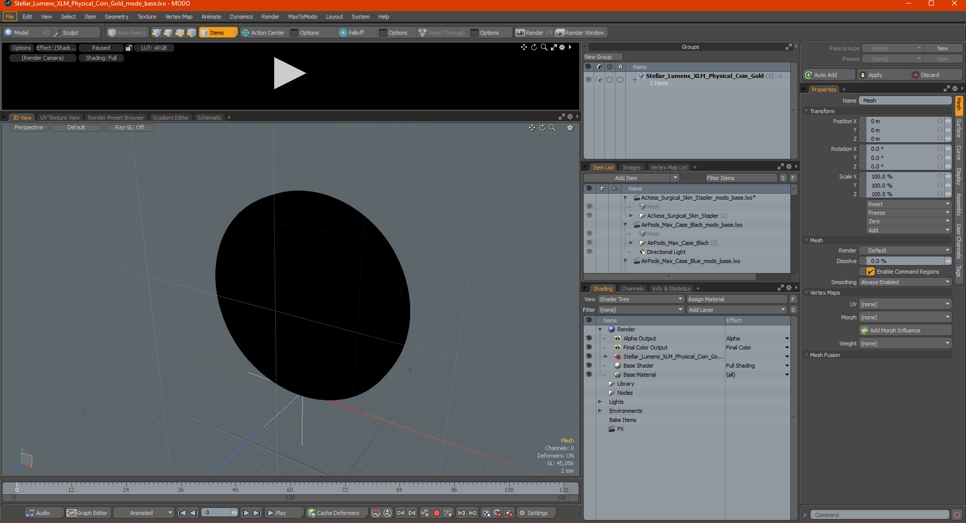Image resolution: width=966 pixels, height=523 pixels.
Task: Switch to Sculpt mode
Action: point(76,33)
